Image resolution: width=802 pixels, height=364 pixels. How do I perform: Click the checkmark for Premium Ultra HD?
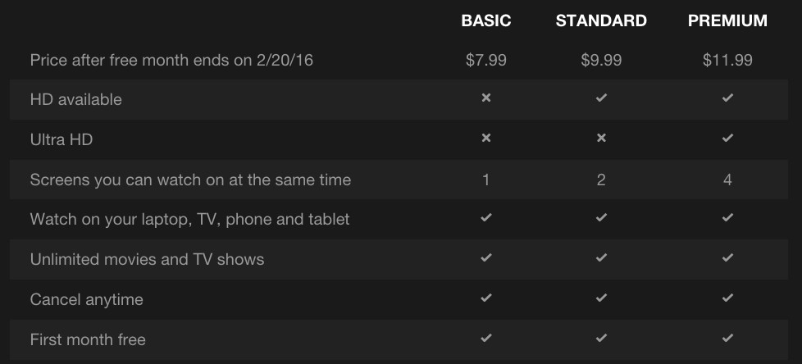[727, 139]
